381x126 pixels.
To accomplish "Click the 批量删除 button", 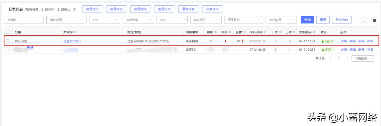I will pos(140,9).
